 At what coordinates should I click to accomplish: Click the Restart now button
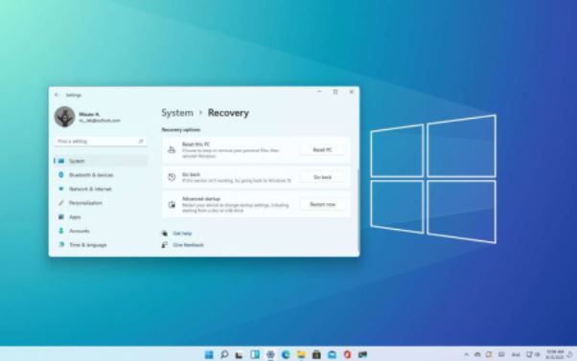pos(322,204)
